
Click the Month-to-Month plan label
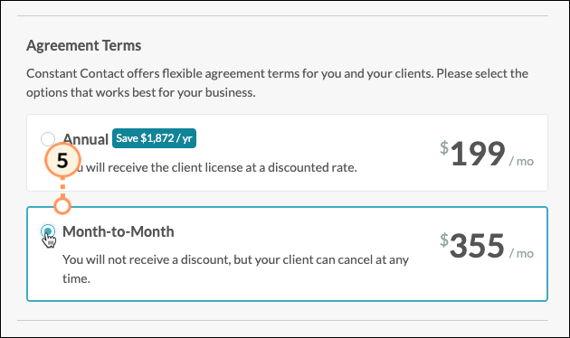coord(119,231)
